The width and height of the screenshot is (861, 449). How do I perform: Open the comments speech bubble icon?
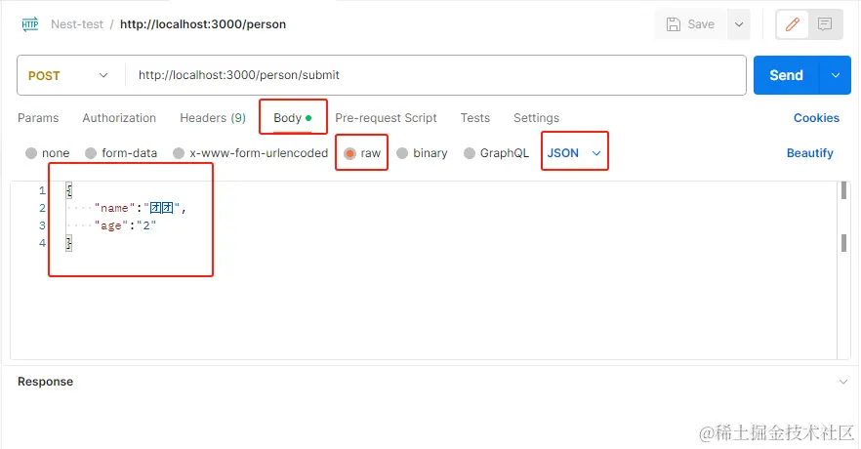tap(825, 24)
